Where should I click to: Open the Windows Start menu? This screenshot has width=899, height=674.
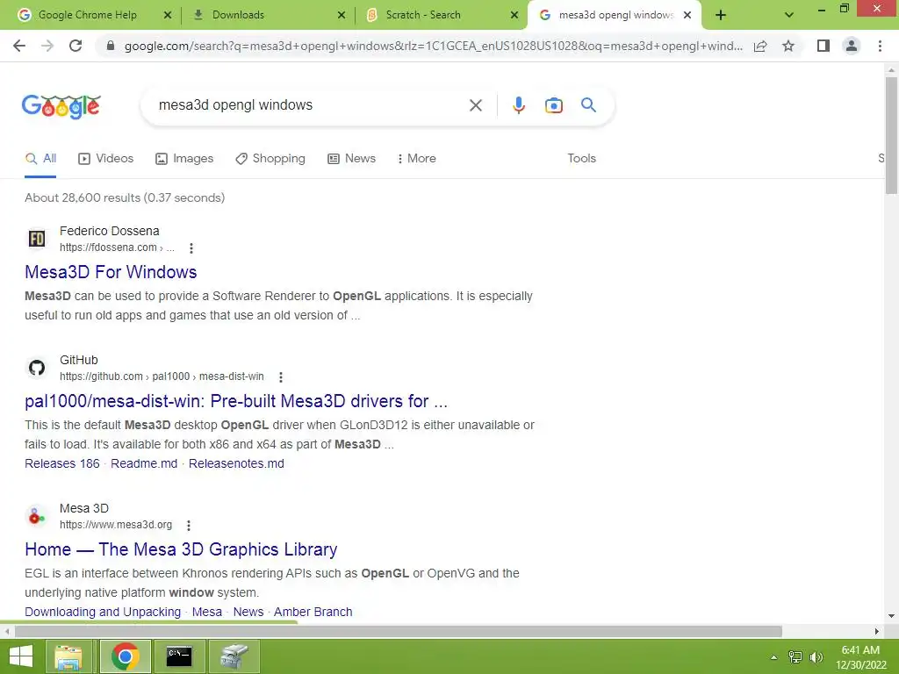click(x=21, y=656)
